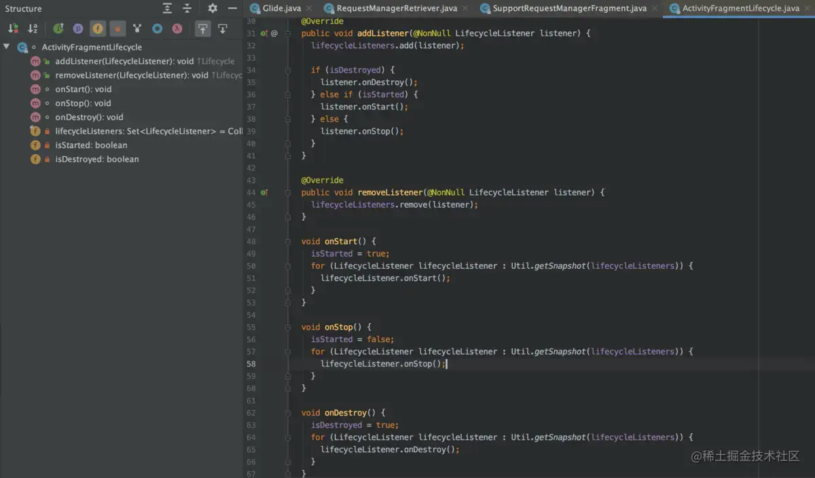Toggle Show Properties purple p icon

tap(78, 29)
